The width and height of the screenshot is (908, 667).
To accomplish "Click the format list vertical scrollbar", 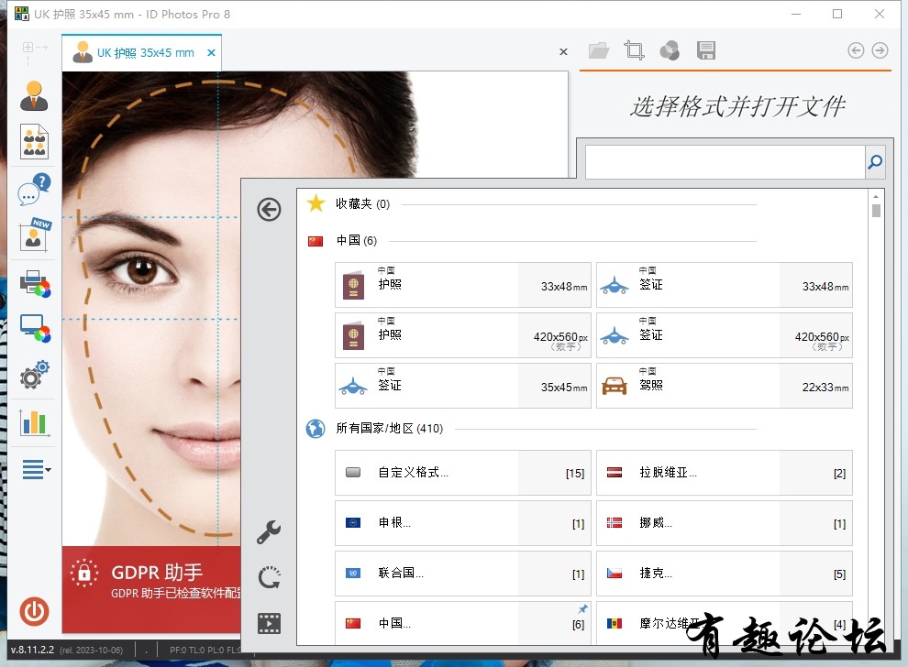I will pos(876,417).
